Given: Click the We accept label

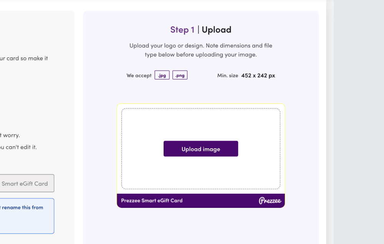Looking at the screenshot, I should click(139, 75).
